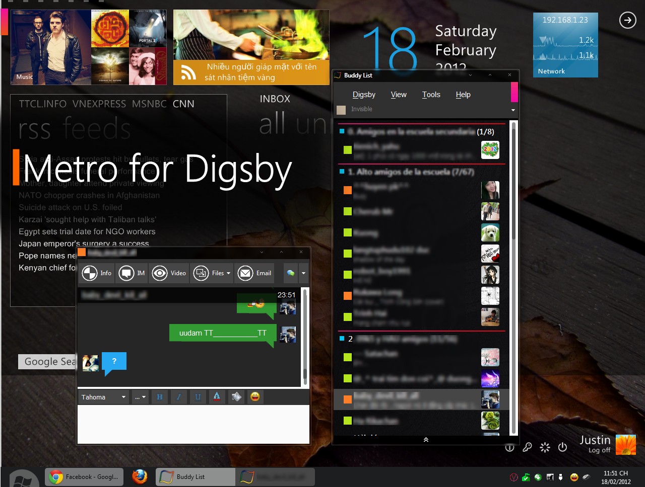Click Log off under Justin
The width and height of the screenshot is (645, 487).
[x=599, y=450]
